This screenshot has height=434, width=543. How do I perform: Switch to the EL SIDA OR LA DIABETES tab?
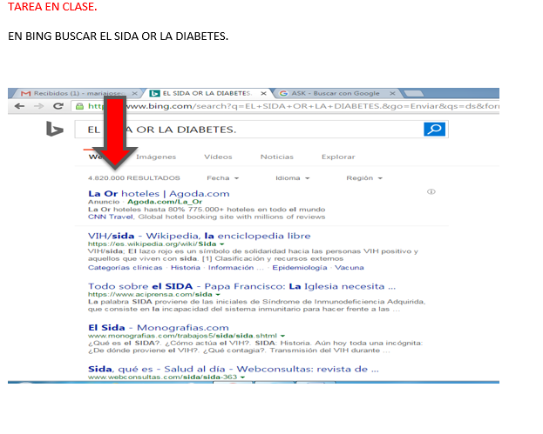[207, 93]
